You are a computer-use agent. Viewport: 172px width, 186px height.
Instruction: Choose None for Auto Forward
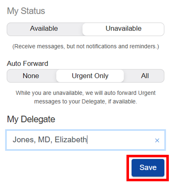(x=31, y=76)
